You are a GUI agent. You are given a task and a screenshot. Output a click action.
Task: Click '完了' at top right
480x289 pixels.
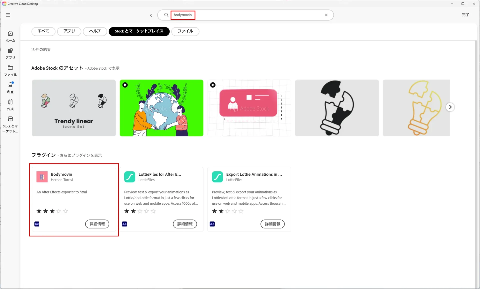point(465,15)
